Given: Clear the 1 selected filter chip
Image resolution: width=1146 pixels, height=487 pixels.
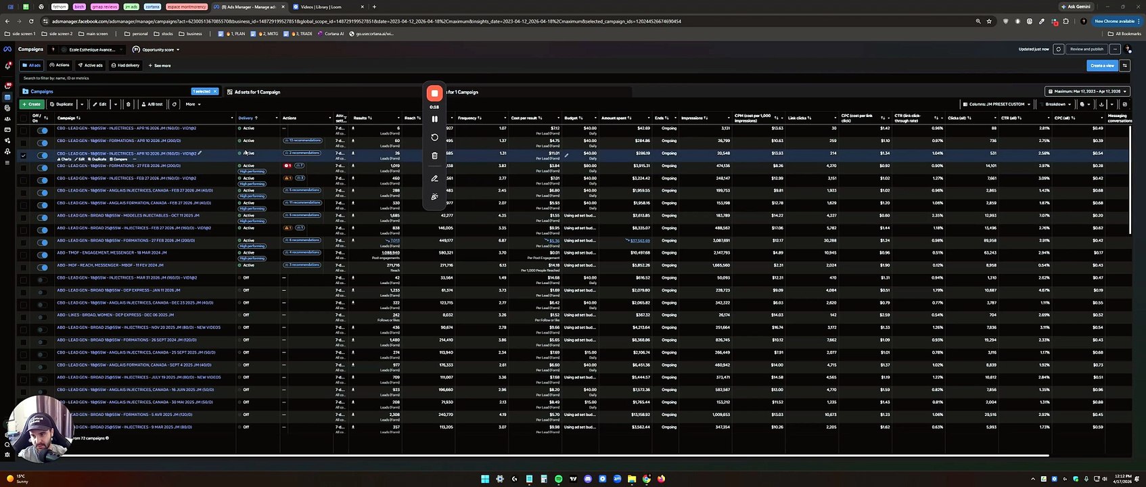Looking at the screenshot, I should 215,91.
